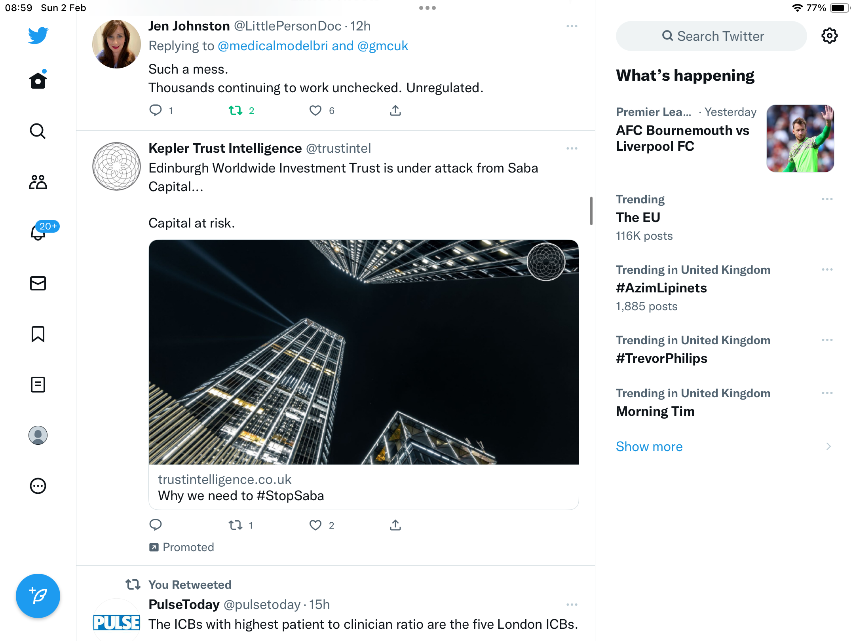Click the You Retweeted label
855x641 pixels.
coord(190,584)
